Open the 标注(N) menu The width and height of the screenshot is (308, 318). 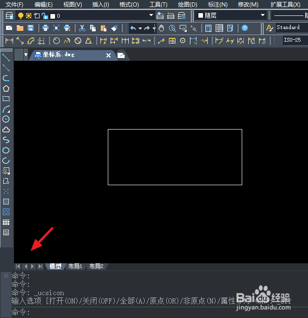point(218,5)
